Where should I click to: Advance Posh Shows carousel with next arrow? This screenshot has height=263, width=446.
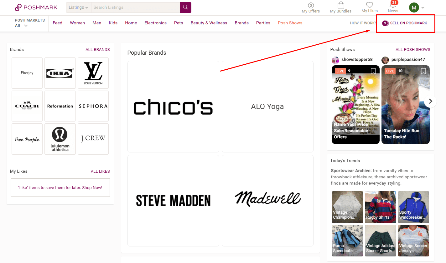pyautogui.click(x=430, y=101)
